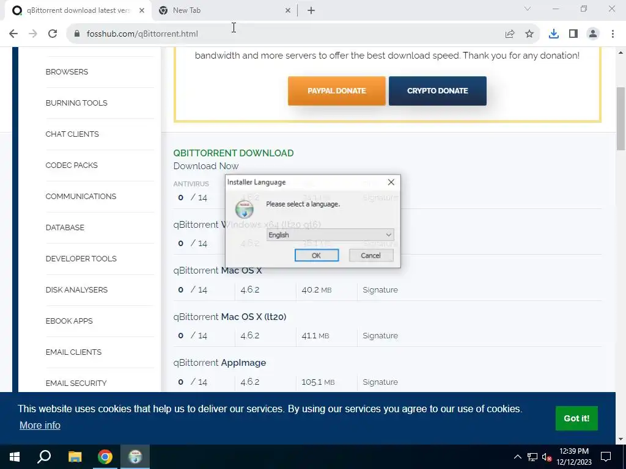Click the installer icon in taskbar

pyautogui.click(x=135, y=457)
